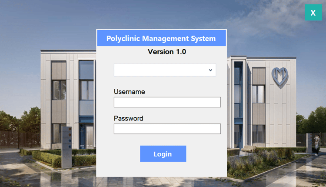The height and width of the screenshot is (187, 326).
Task: Click the Version 1.0 label
Action: coord(167,52)
